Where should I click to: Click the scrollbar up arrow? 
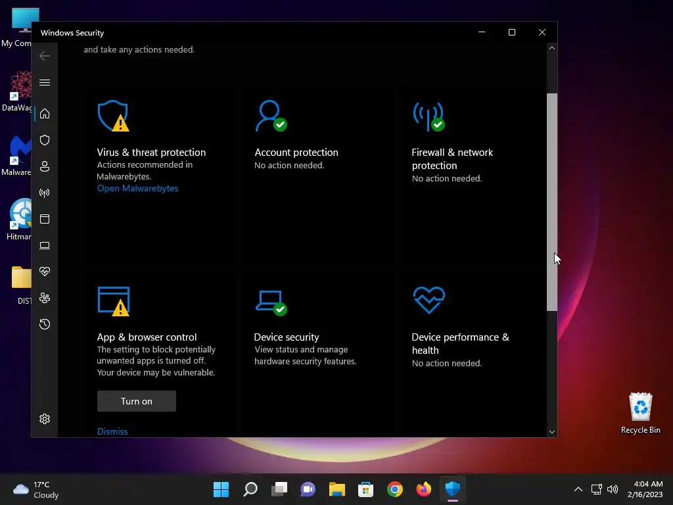point(552,48)
